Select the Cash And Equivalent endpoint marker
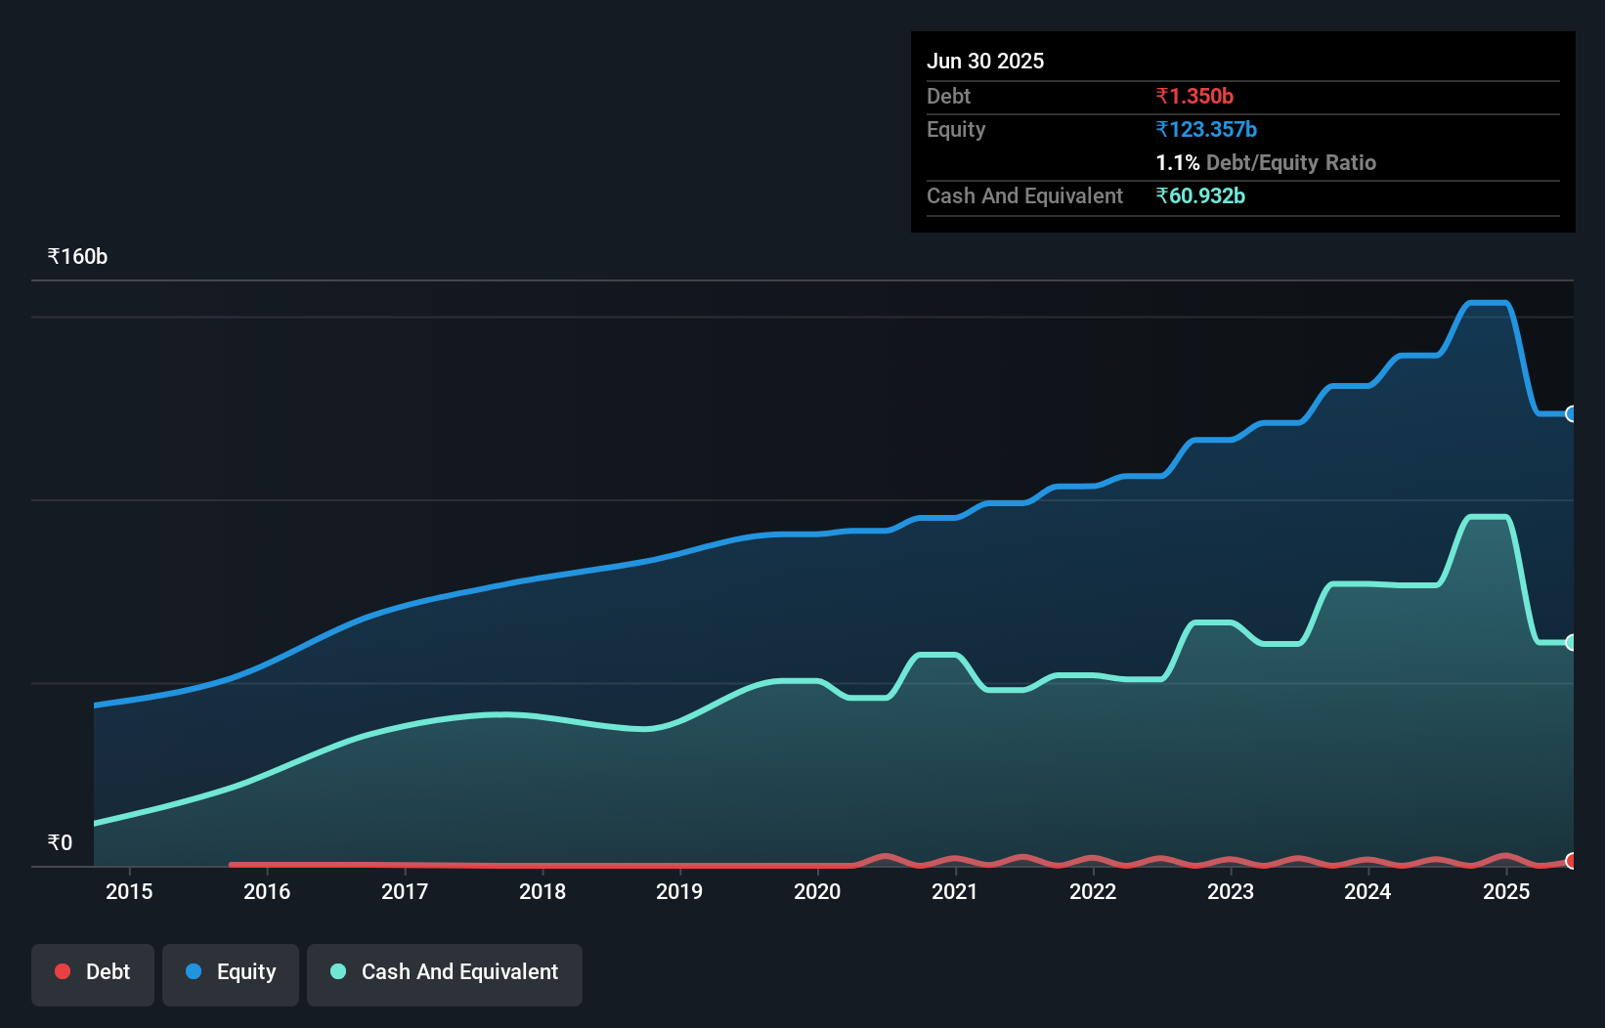The width and height of the screenshot is (1605, 1028). click(1572, 642)
